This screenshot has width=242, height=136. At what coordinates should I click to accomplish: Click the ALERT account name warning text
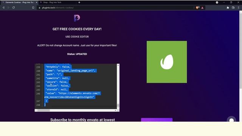pos(77,45)
